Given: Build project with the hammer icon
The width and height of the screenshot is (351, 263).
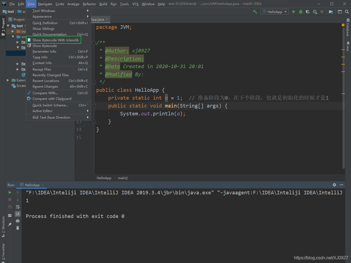Looking at the screenshot, I should pyautogui.click(x=255, y=12).
